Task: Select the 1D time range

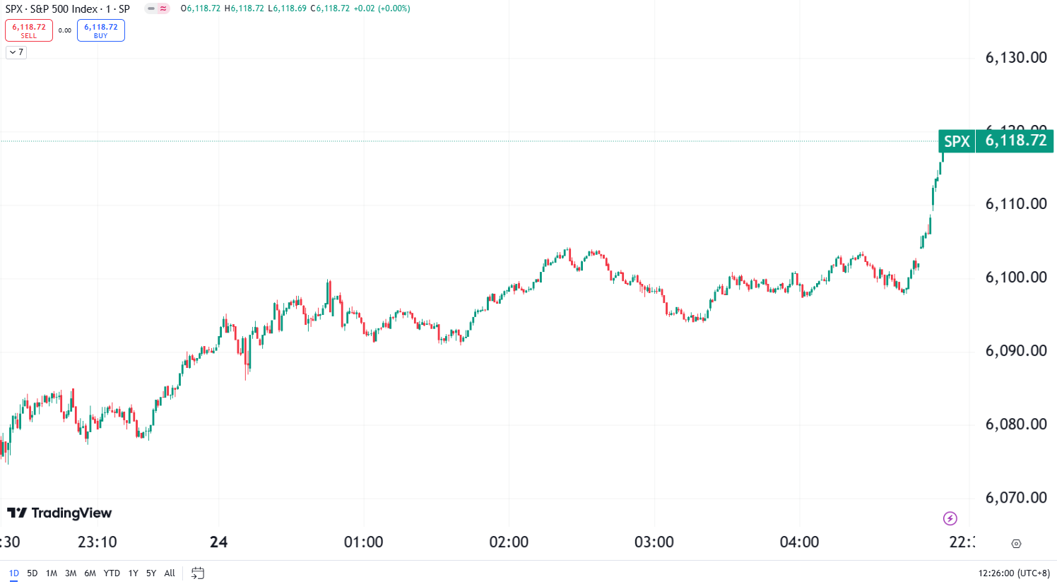Action: (13, 573)
